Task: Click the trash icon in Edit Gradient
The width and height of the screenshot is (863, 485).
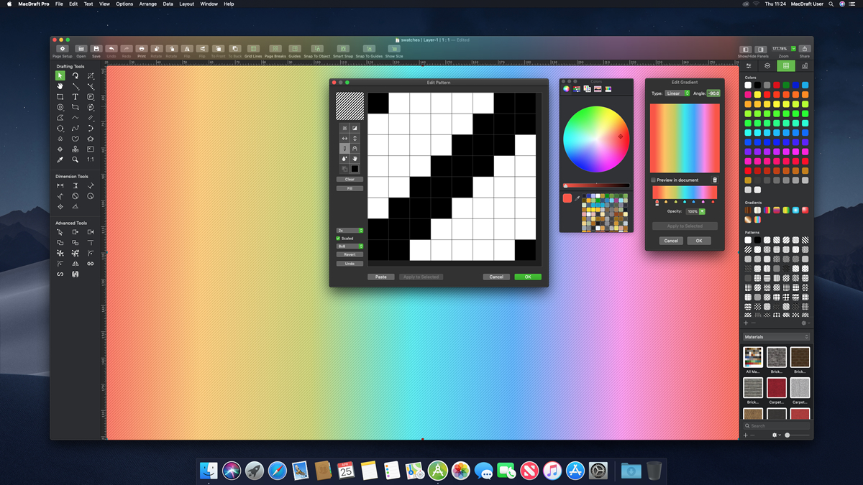Action: coord(715,180)
